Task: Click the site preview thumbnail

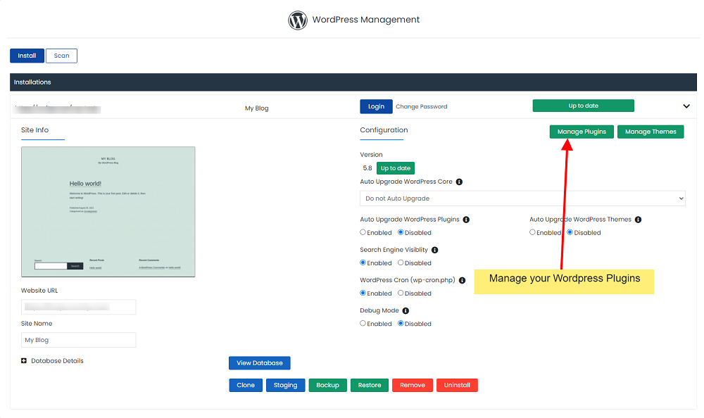Action: 108,212
